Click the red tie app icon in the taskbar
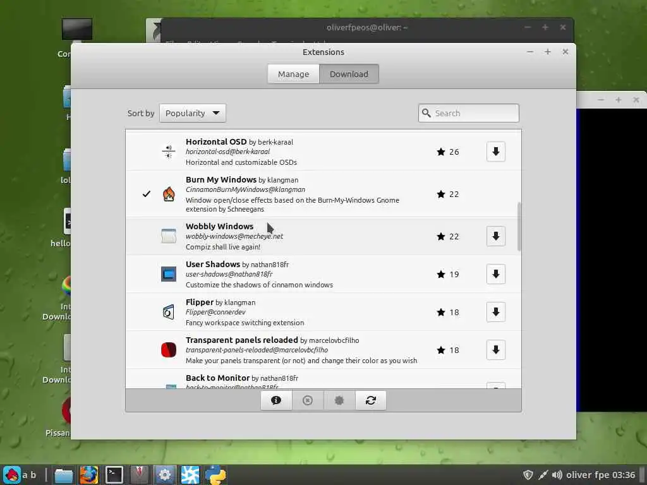The height and width of the screenshot is (485, 647). 140,475
